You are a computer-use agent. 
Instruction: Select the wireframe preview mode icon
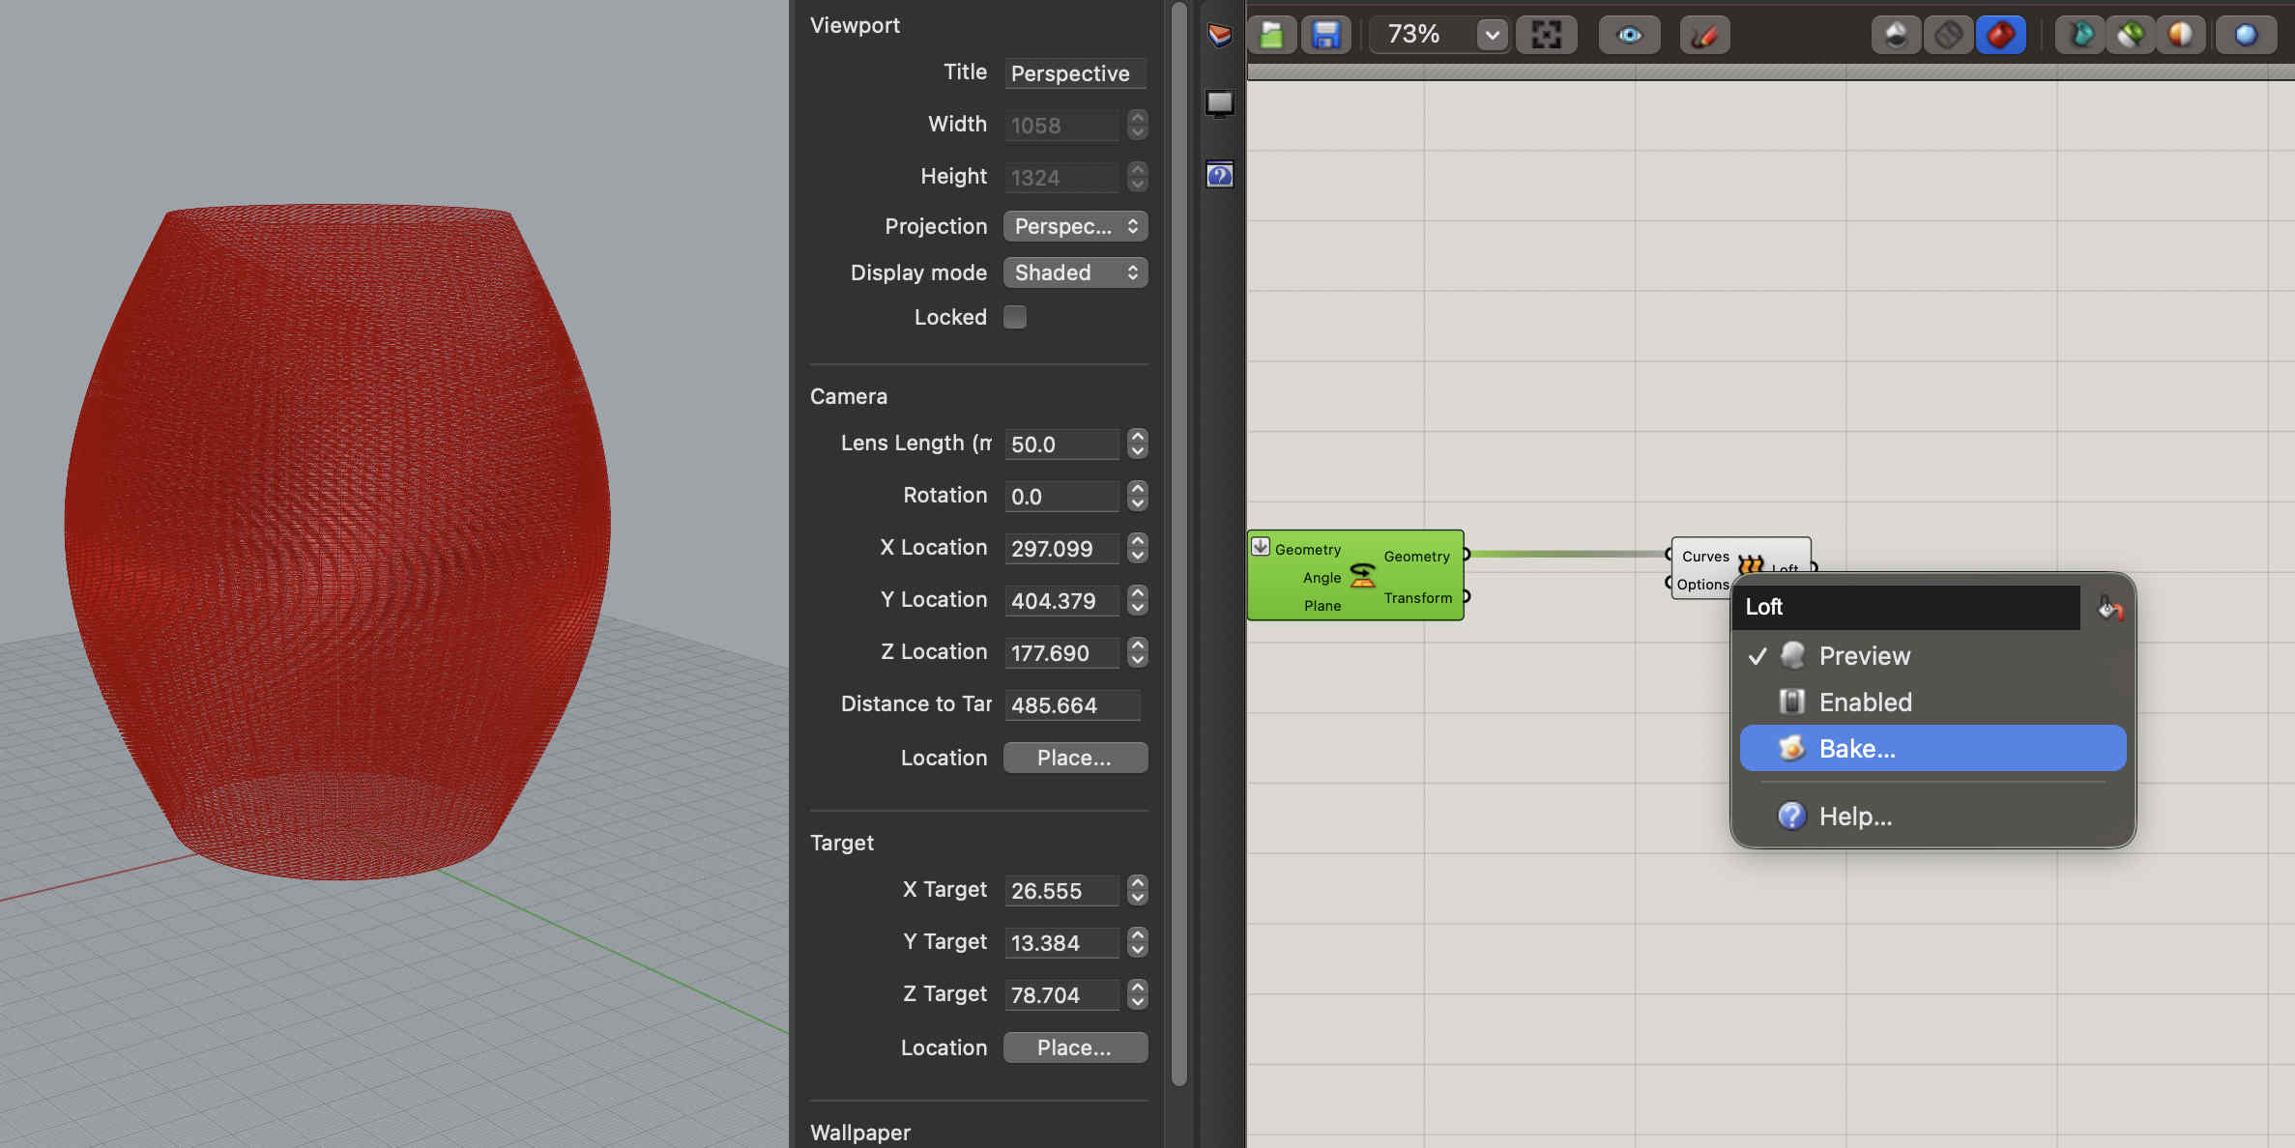coord(1948,35)
